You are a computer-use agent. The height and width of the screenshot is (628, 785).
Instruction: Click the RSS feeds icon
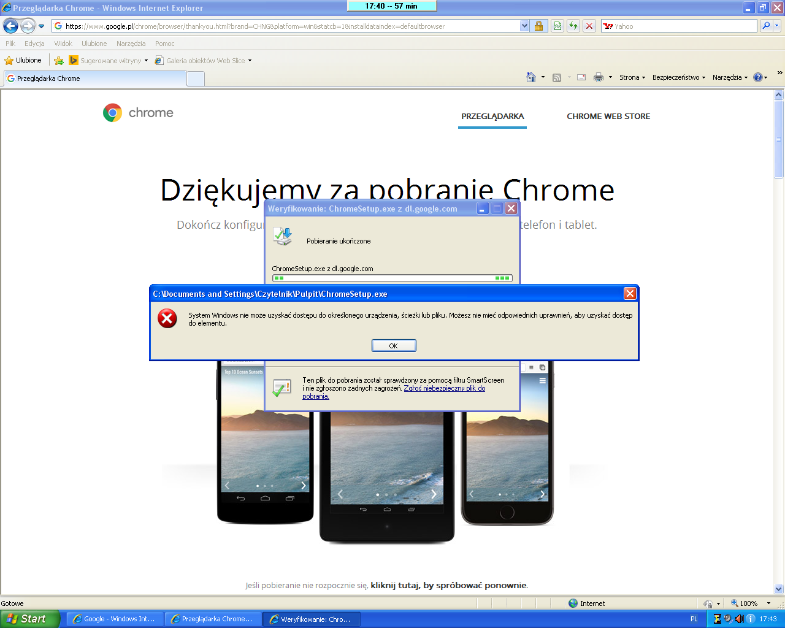[557, 77]
